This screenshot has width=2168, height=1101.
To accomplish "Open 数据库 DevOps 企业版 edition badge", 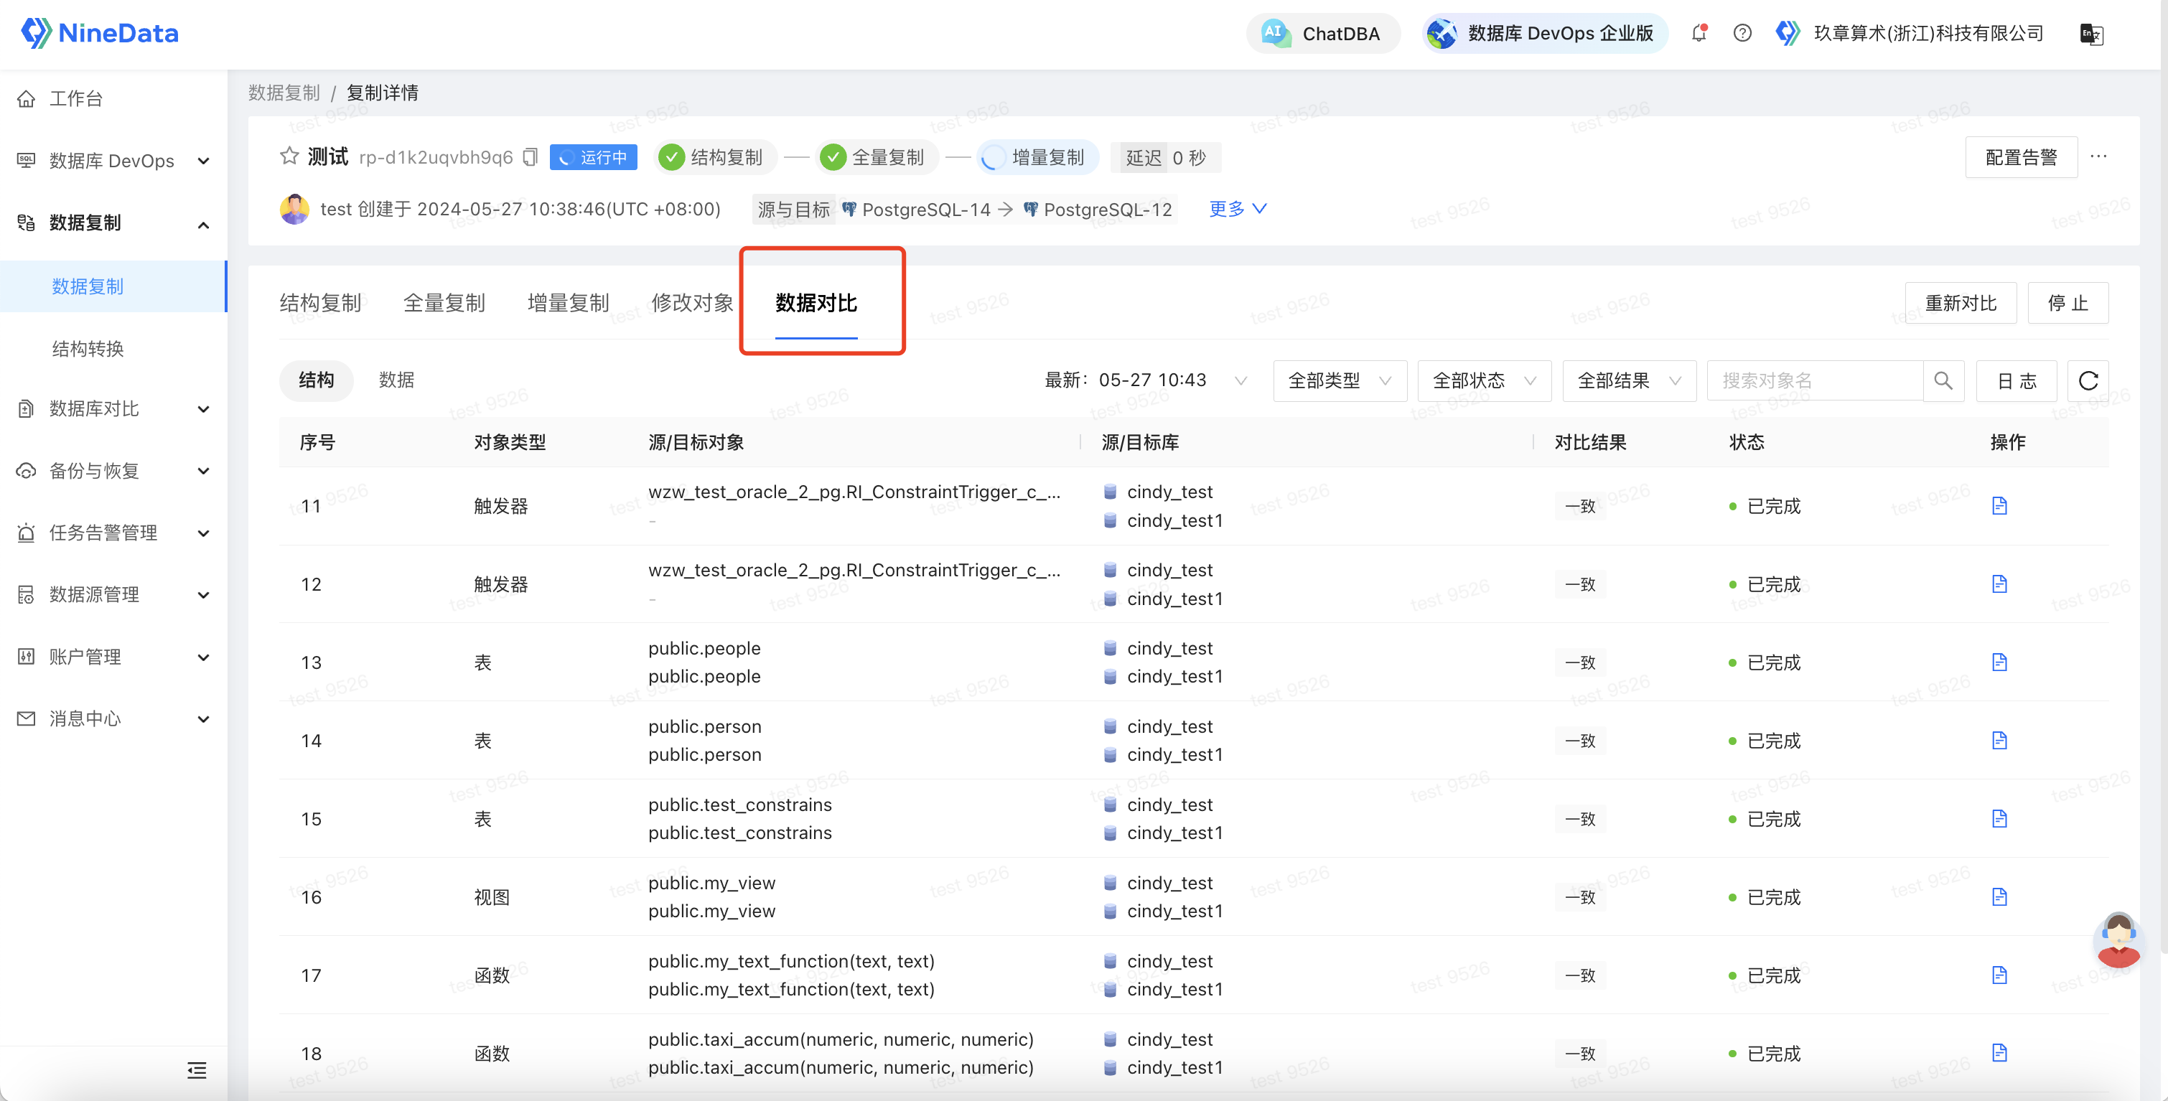I will pos(1544,33).
